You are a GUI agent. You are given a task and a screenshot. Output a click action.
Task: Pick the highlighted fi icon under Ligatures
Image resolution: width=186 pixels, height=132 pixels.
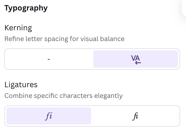click(49, 116)
